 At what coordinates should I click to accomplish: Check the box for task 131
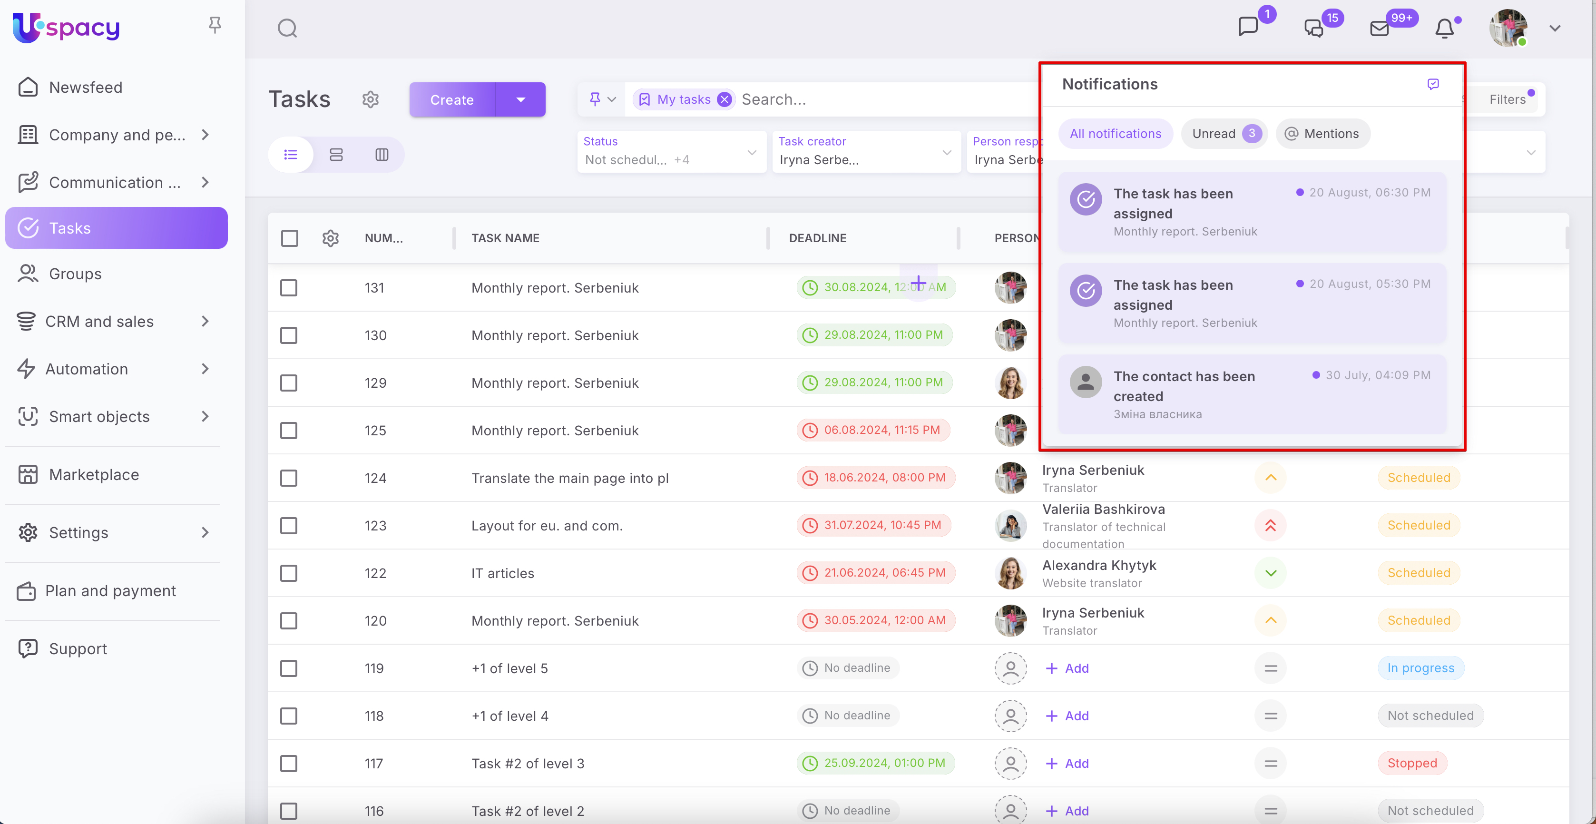pyautogui.click(x=289, y=288)
